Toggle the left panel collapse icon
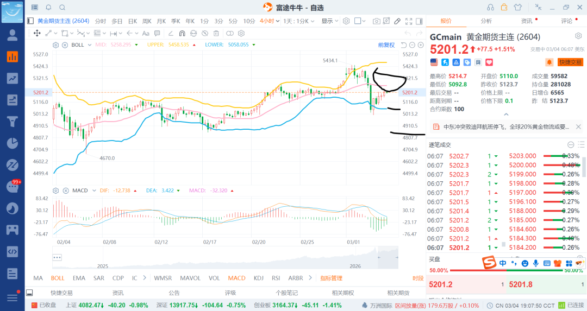Viewport: 587px width, 311px height. point(30,21)
